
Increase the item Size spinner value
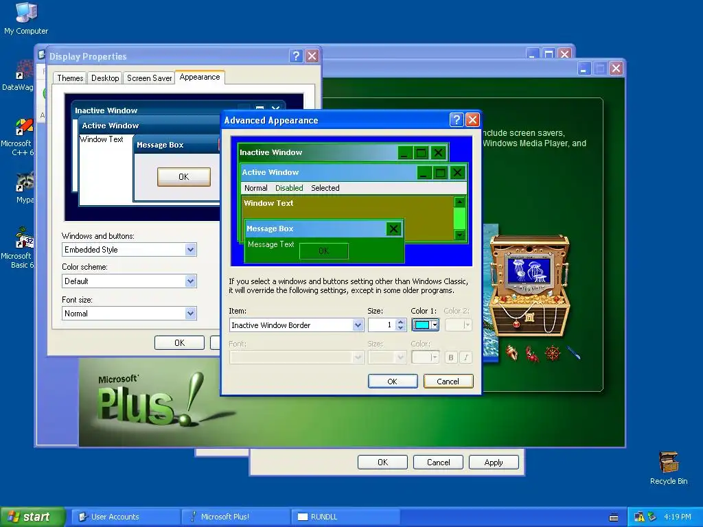pyautogui.click(x=401, y=322)
